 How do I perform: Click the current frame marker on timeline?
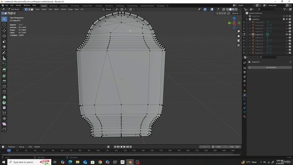(x=9, y=150)
